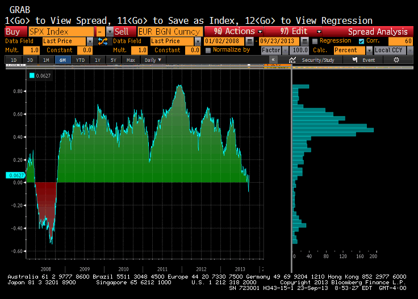Expand the 96) Actions dropdown

click(234, 31)
